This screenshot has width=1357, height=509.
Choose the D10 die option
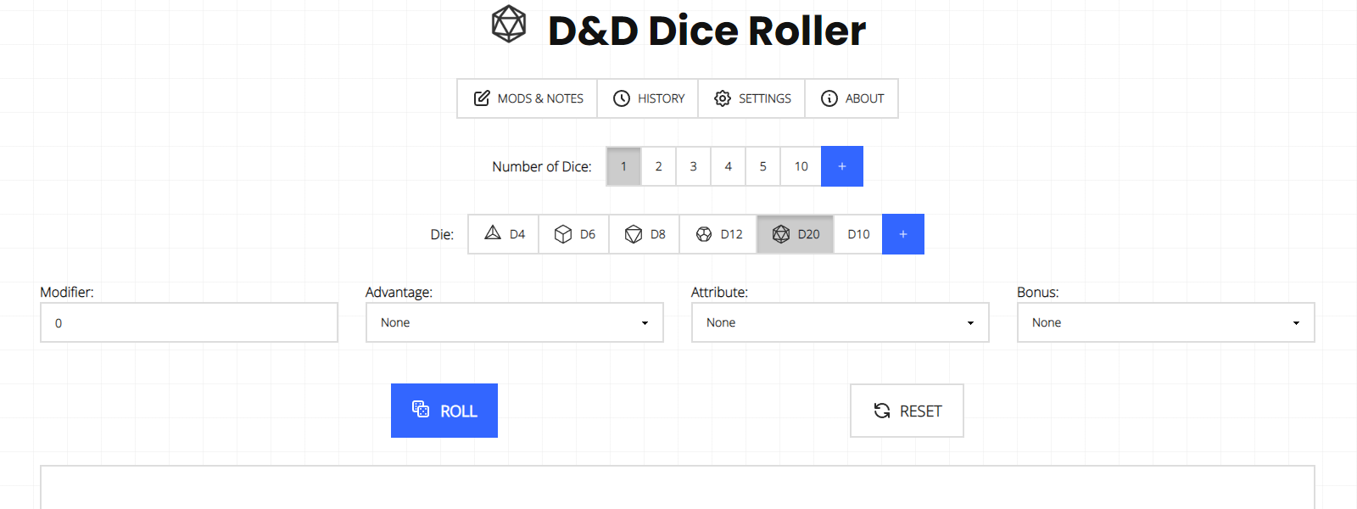[858, 234]
